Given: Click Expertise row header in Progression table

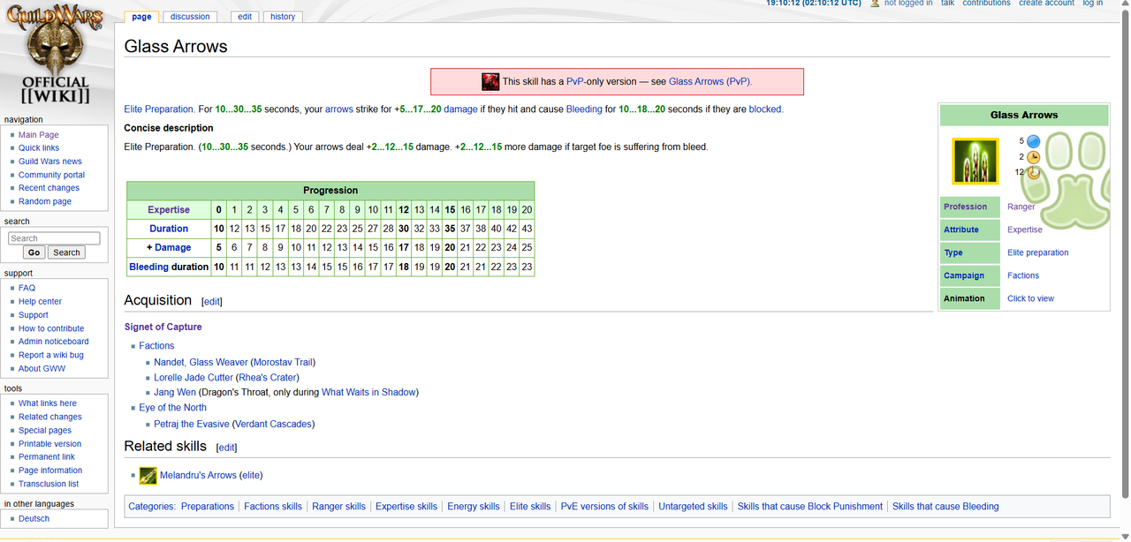Looking at the screenshot, I should (169, 210).
